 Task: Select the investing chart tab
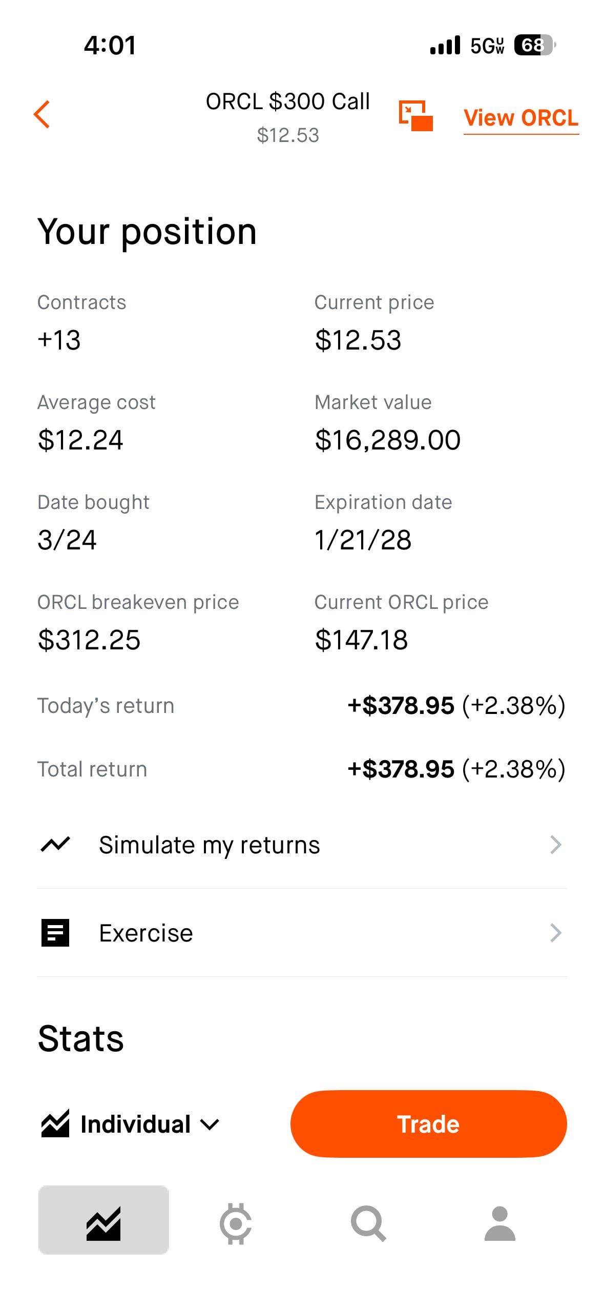click(103, 1223)
